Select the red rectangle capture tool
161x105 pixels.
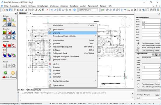click(9, 45)
